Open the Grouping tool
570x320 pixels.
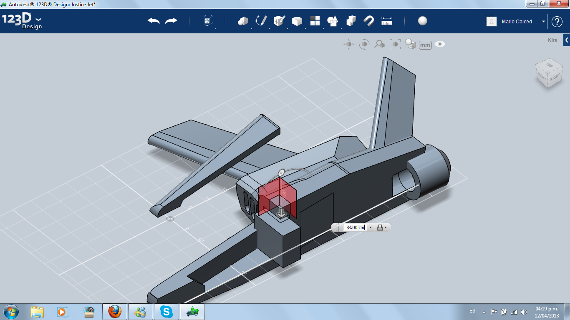pos(333,21)
